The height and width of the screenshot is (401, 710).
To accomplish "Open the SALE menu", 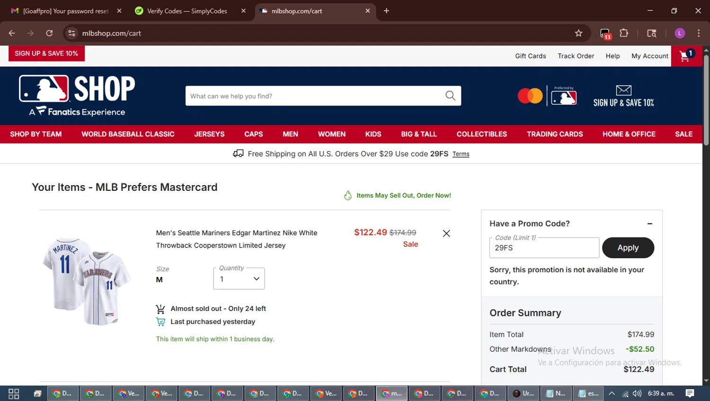I will point(683,134).
